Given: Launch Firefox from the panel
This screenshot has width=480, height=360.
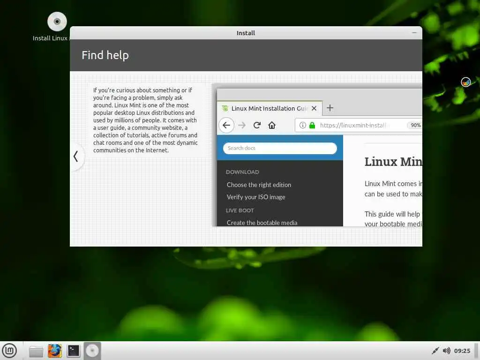Looking at the screenshot, I should tap(55, 351).
